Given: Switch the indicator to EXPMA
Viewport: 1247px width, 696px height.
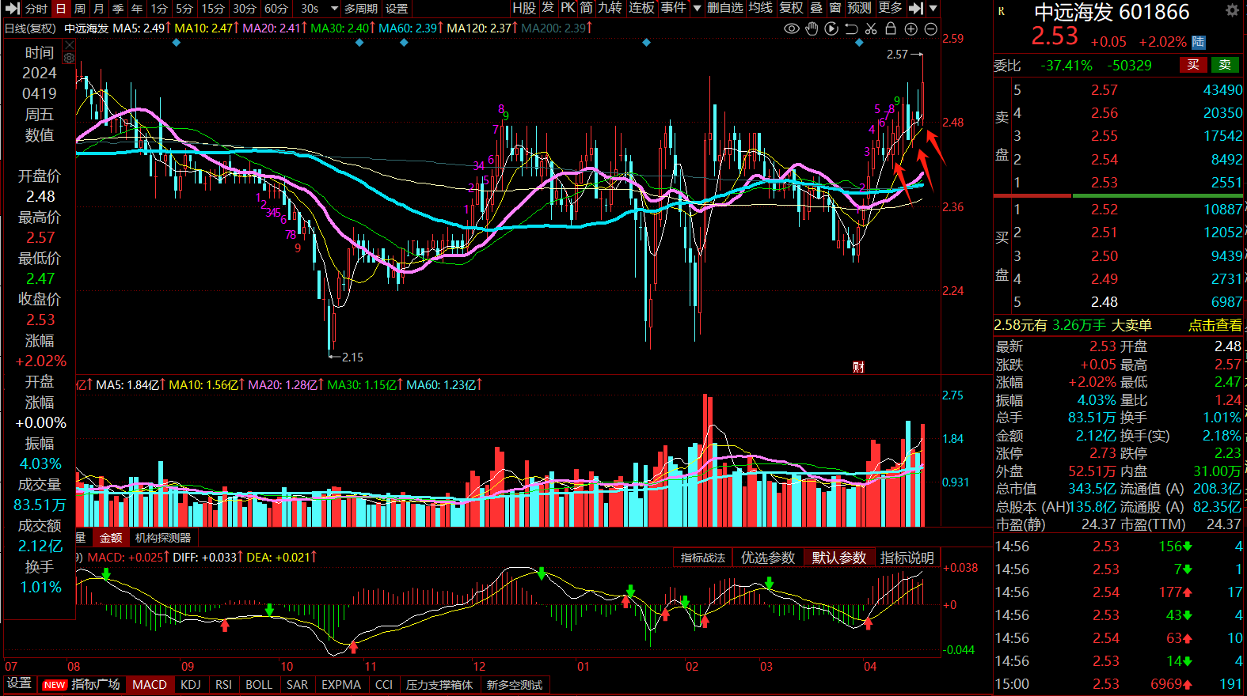Looking at the screenshot, I should pyautogui.click(x=341, y=684).
